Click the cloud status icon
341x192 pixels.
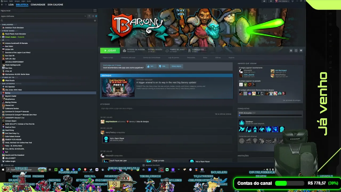(124, 50)
